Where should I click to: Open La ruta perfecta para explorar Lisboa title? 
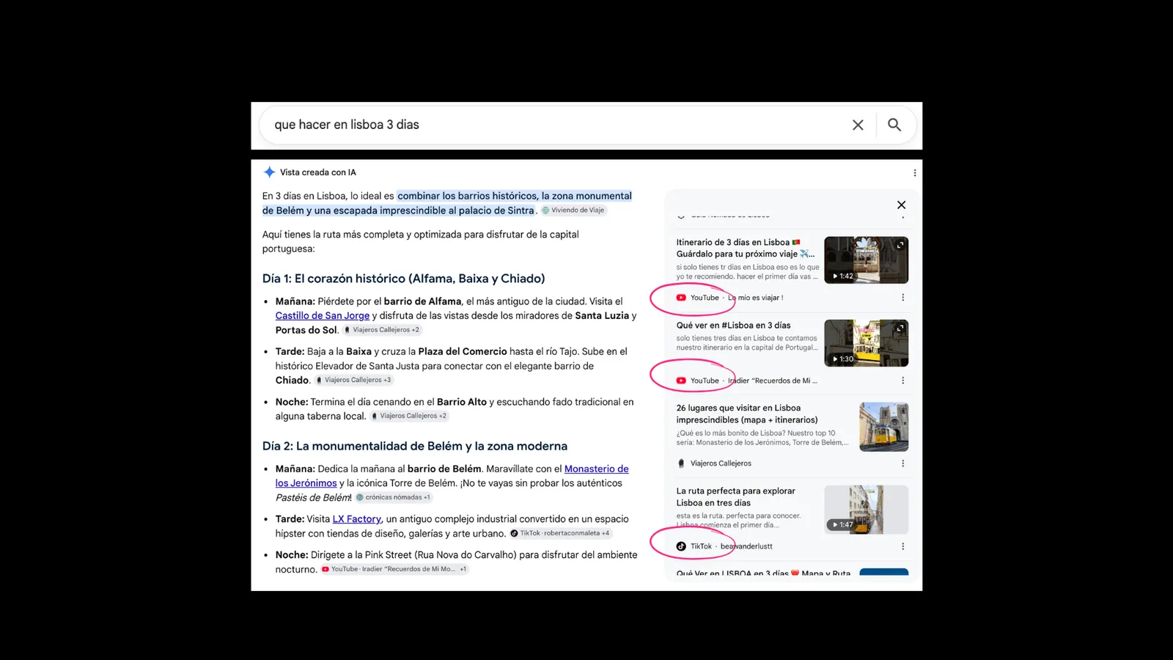735,496
